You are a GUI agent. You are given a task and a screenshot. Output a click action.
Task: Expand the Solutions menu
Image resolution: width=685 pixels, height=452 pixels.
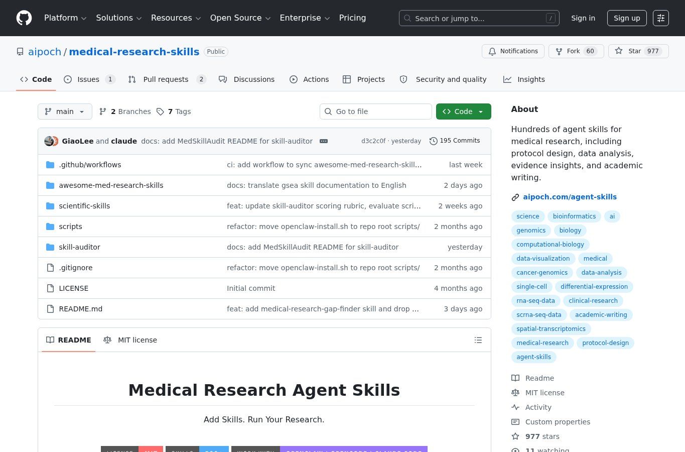click(119, 18)
